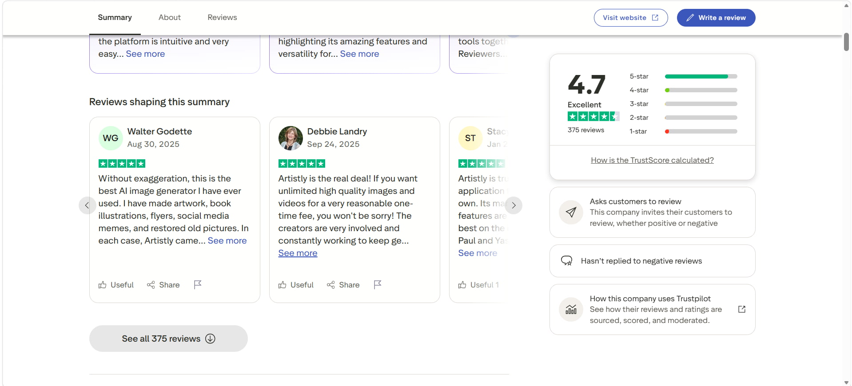Share Walter Godette's review
Viewport: 852px width, 386px height.
(163, 285)
